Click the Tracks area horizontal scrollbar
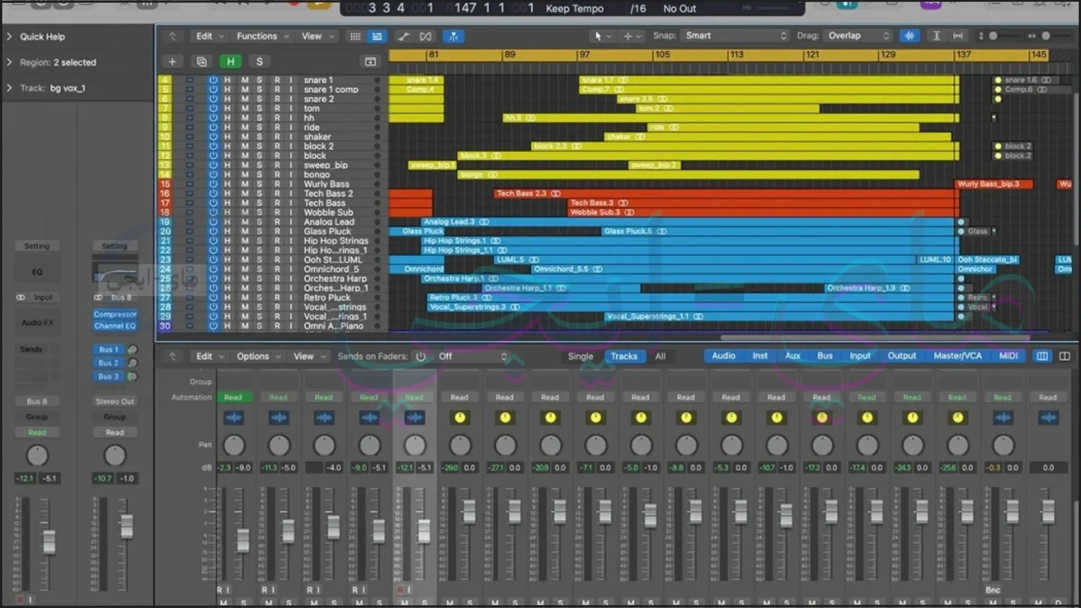Viewport: 1081px width, 608px height. (x=875, y=338)
